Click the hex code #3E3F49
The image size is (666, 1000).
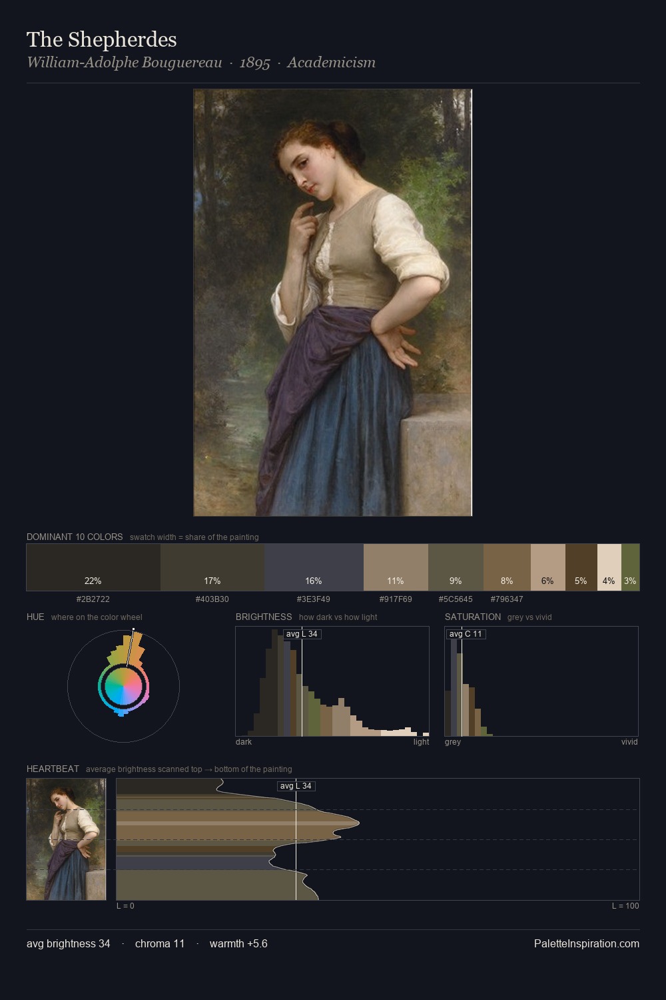coord(314,599)
